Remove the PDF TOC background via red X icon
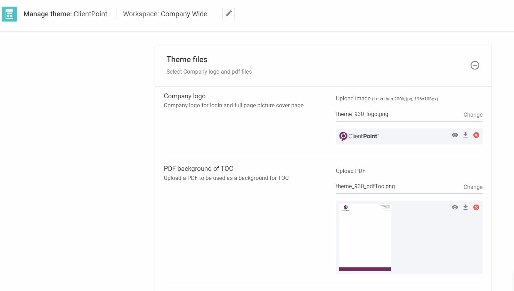Image resolution: width=514 pixels, height=291 pixels. click(x=476, y=207)
